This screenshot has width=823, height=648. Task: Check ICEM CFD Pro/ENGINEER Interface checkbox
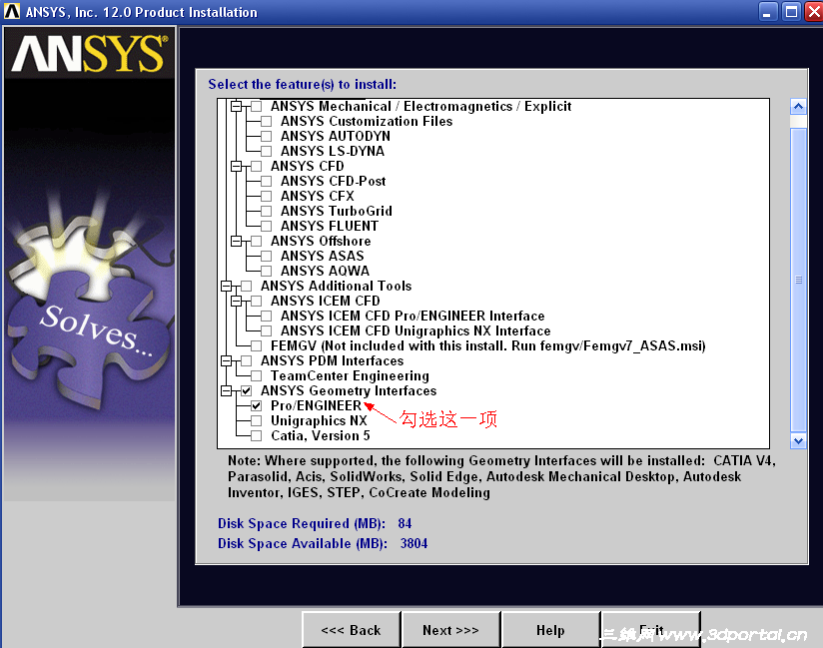266,316
